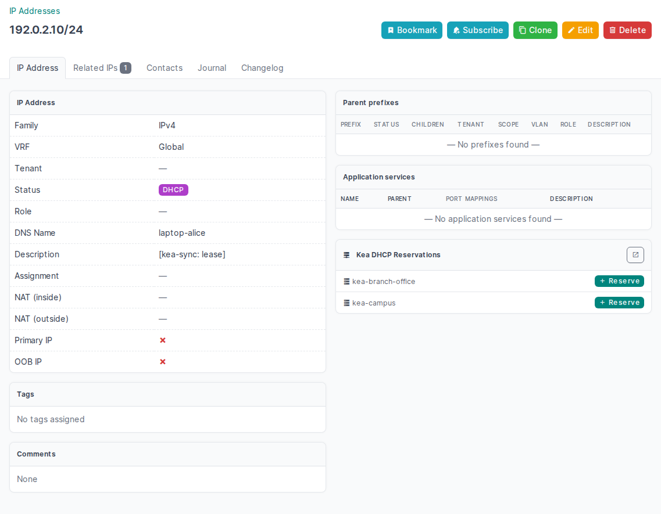661x514 pixels.
Task: Click the DNS name value laptop-alice
Action: 182,233
